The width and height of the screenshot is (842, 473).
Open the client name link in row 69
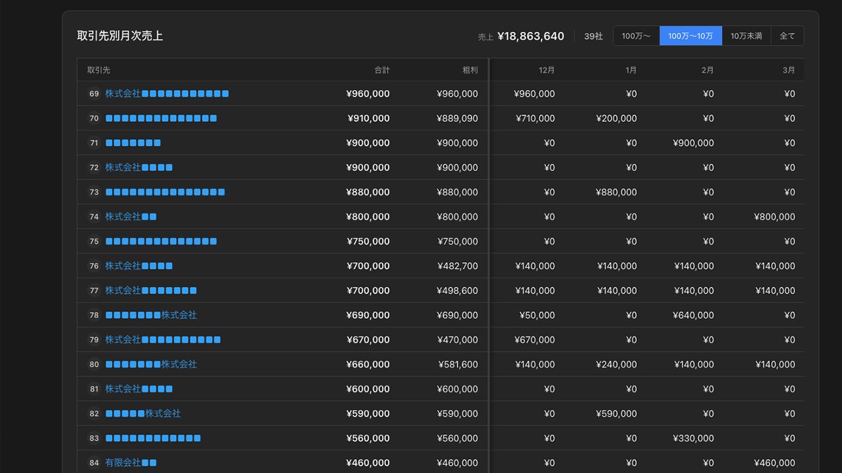(167, 94)
